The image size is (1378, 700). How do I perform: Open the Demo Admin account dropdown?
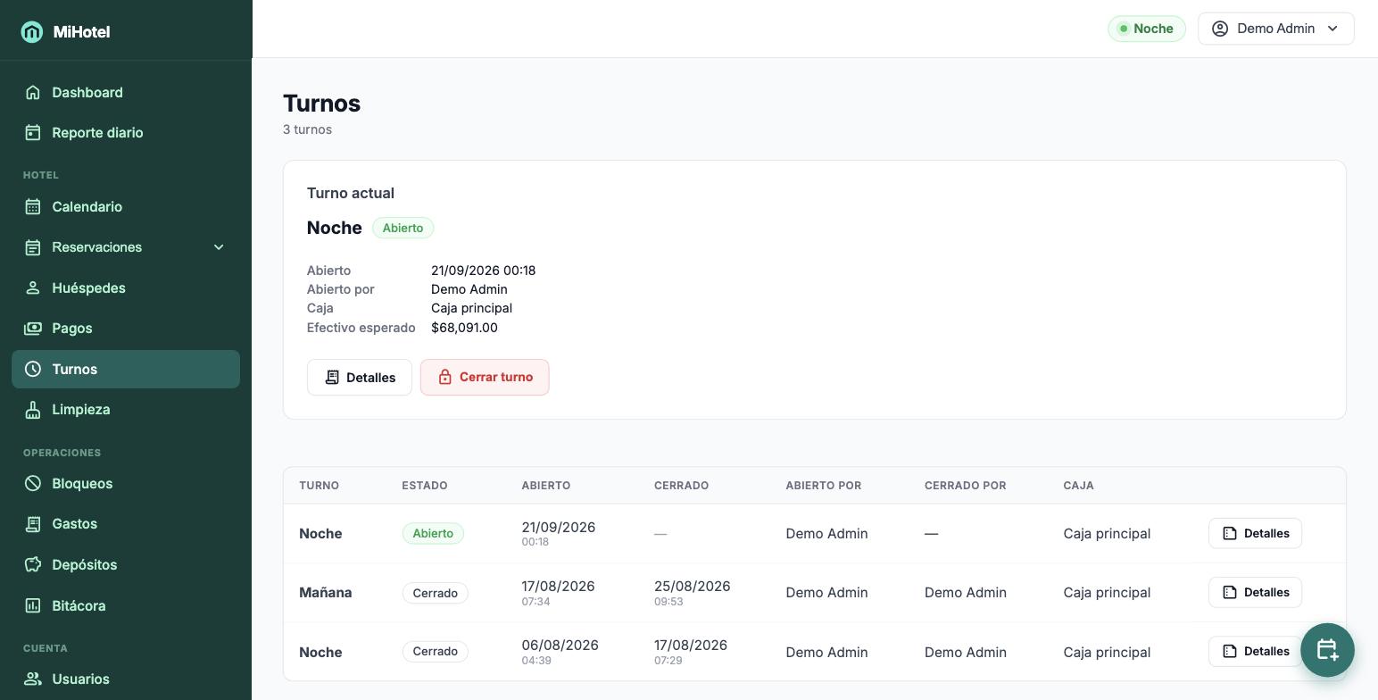[1275, 29]
